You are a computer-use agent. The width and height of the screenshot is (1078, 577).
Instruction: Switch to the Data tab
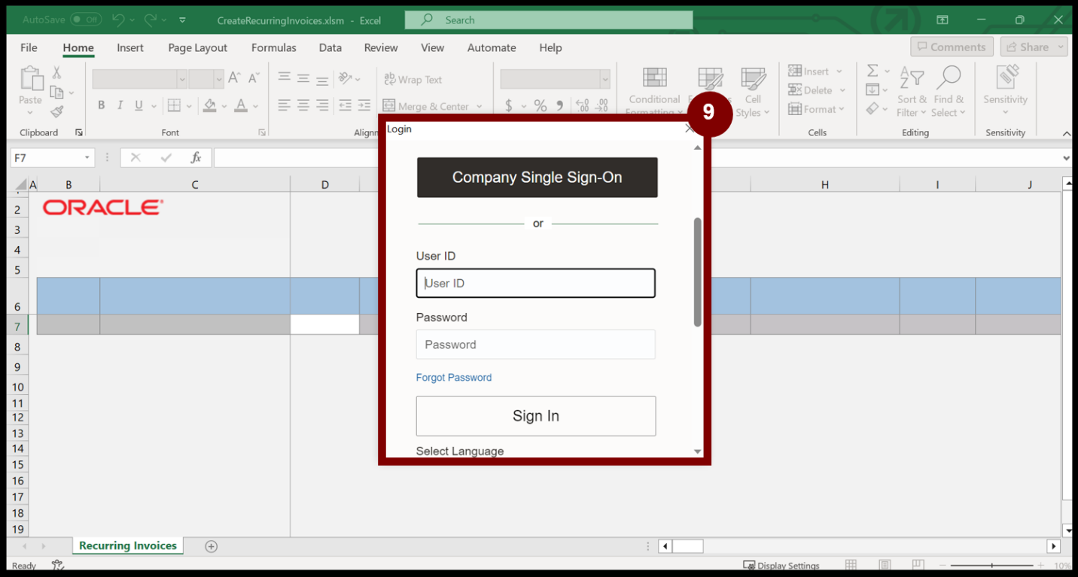(330, 47)
